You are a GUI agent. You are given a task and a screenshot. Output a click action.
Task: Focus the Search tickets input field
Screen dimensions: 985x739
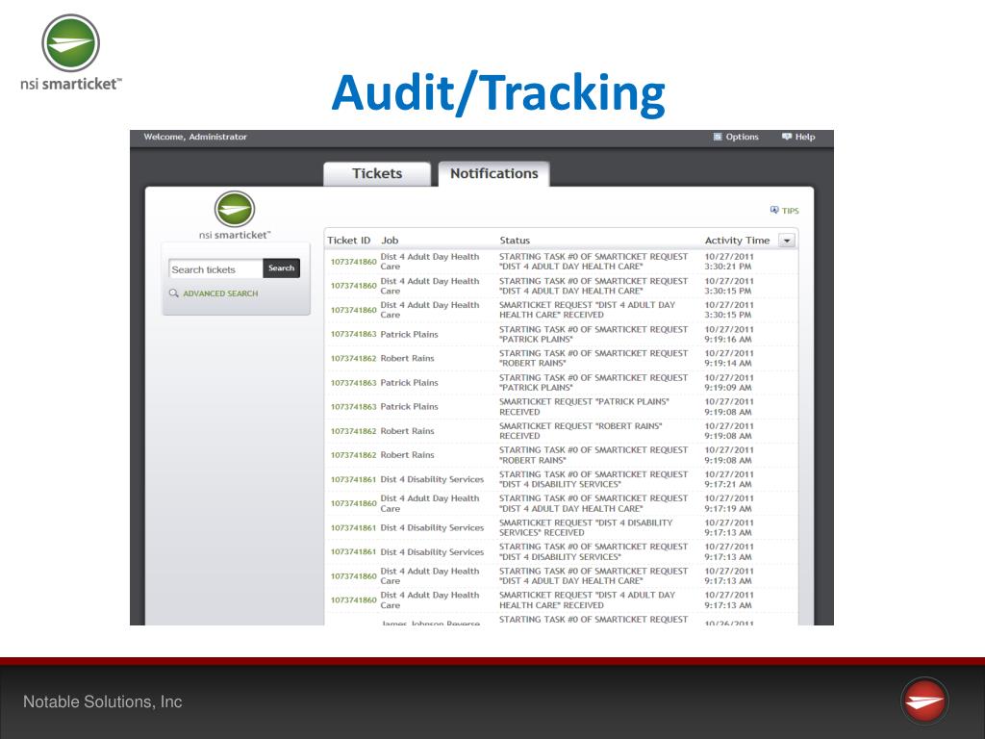[215, 269]
